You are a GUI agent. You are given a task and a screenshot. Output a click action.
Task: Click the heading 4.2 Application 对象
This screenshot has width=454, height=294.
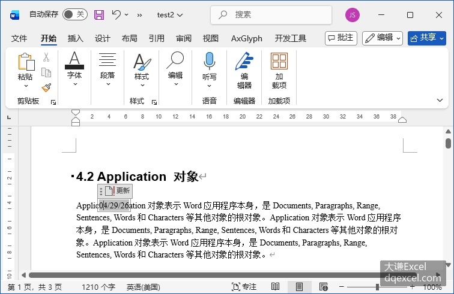point(137,177)
